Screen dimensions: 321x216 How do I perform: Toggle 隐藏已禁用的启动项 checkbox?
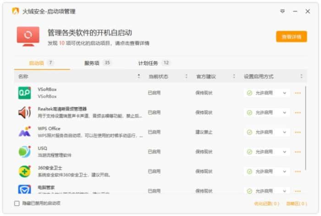point(17,203)
